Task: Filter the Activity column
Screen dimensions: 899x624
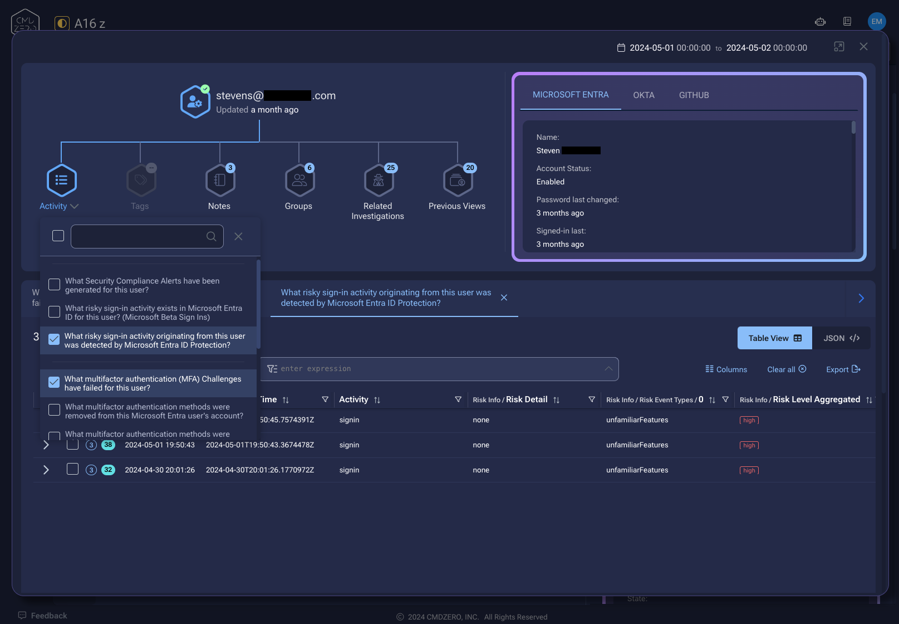Action: pyautogui.click(x=458, y=399)
